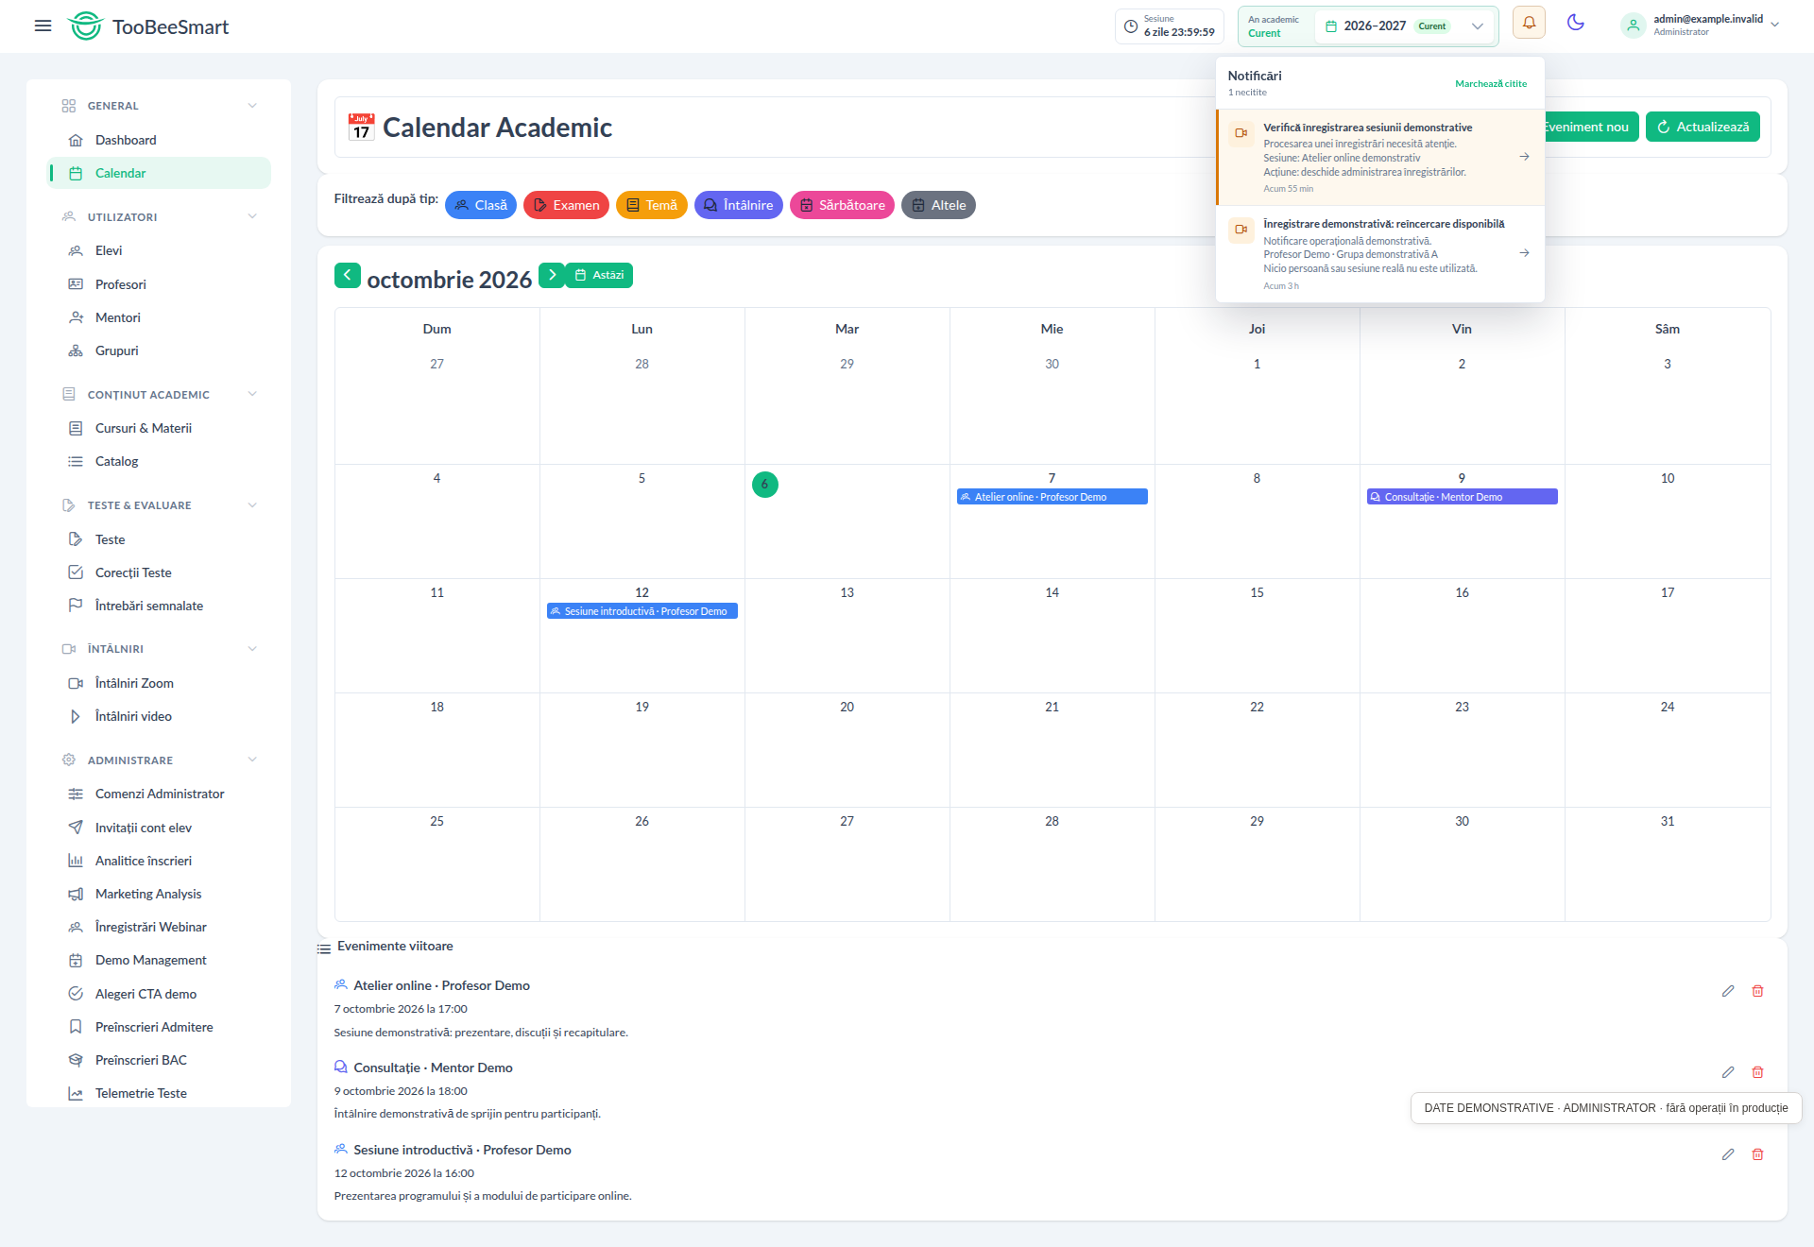This screenshot has width=1814, height=1247.
Task: Delete the Atelier online upcoming event
Action: coord(1758,991)
